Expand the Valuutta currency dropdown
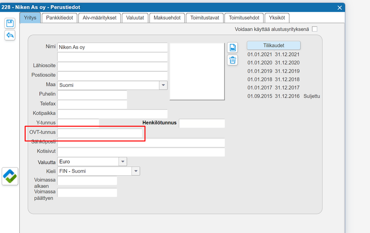This screenshot has width=370, height=233. tap(123, 162)
